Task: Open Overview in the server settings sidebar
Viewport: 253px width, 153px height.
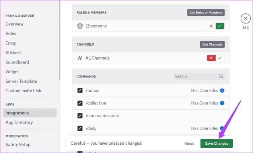Action: (15, 24)
